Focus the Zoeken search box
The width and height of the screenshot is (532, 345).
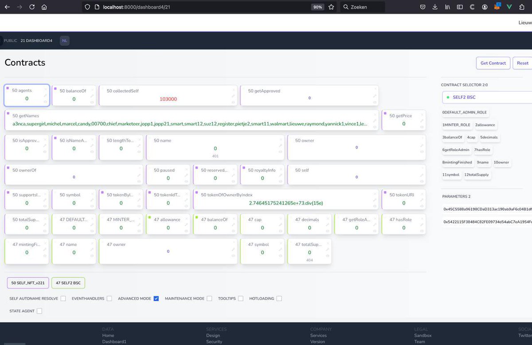click(x=363, y=7)
